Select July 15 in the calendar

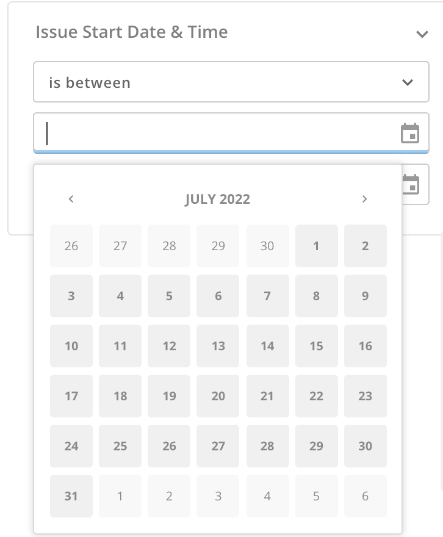tap(316, 346)
